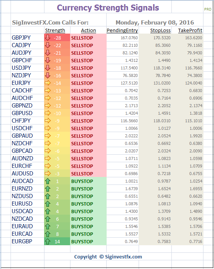Select the Action column header
Viewport: 214px width, 269px height.
(89, 30)
